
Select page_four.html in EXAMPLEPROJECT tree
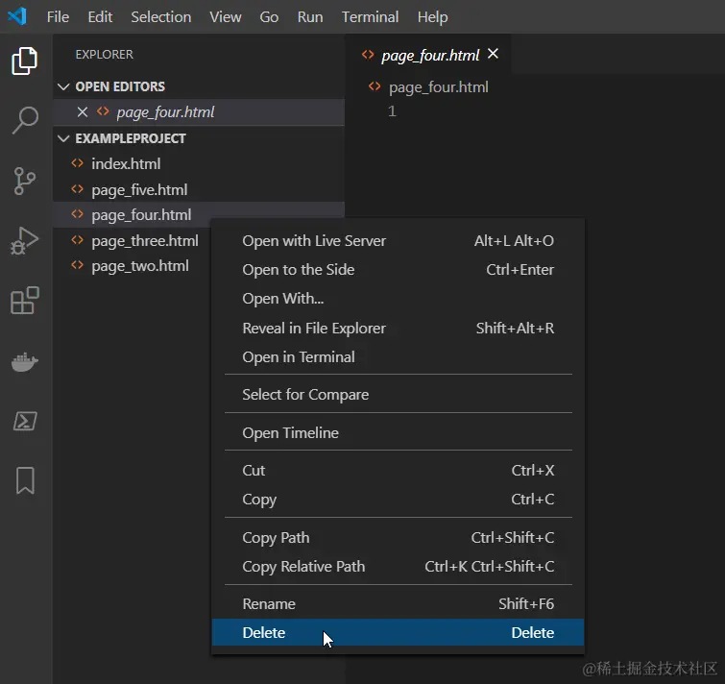[x=199, y=214]
